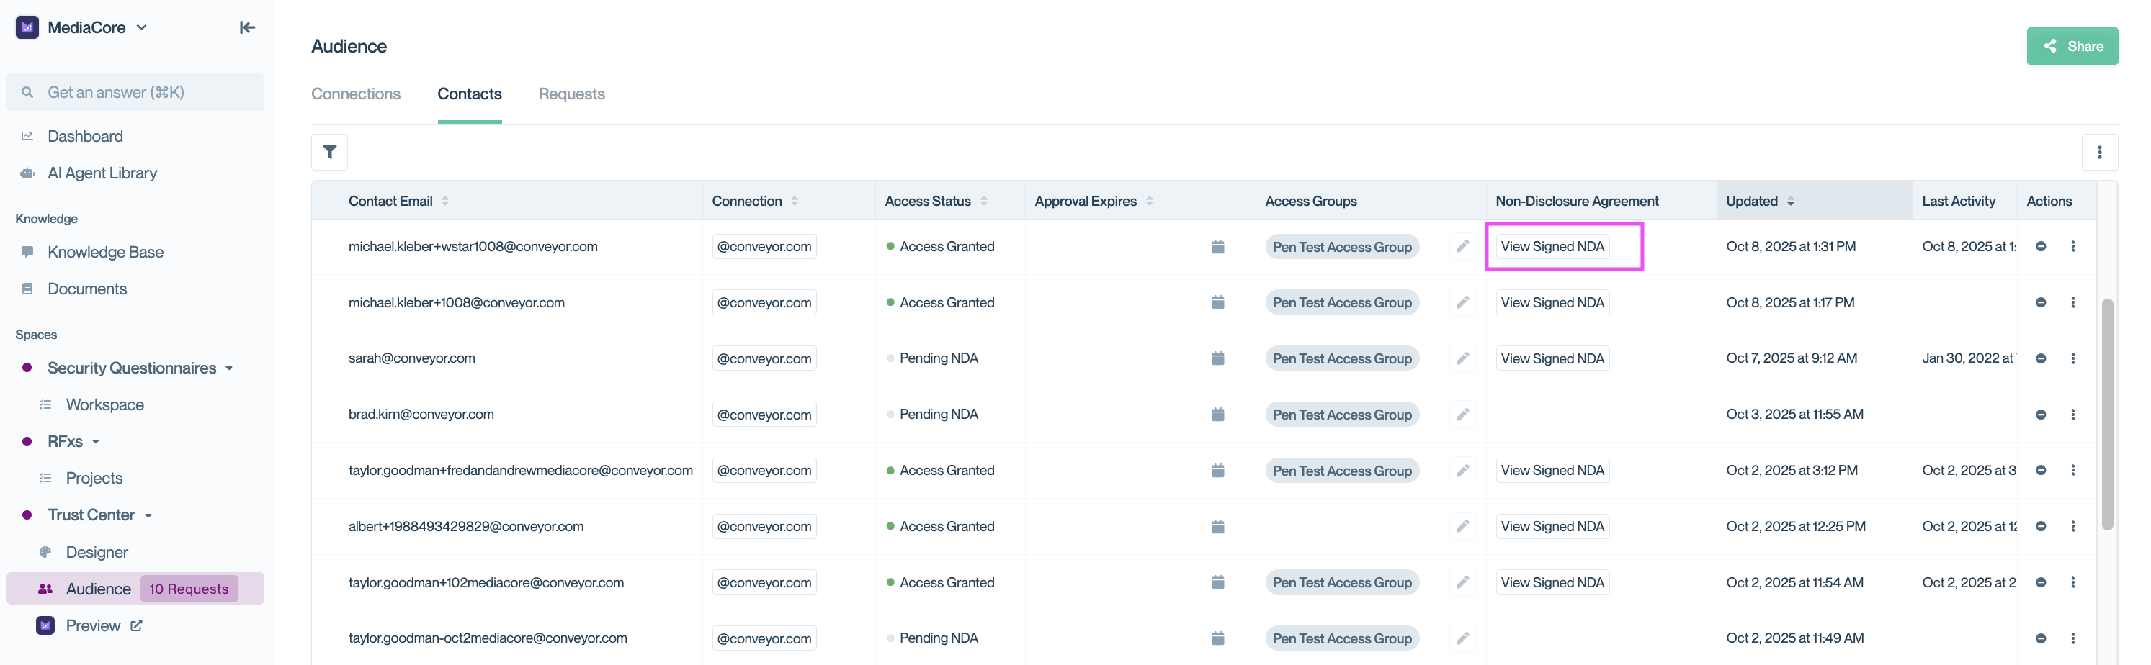View Signed NDA for taylor.goodman+fredandandrewmediacore
This screenshot has height=665, width=2151.
(x=1552, y=470)
